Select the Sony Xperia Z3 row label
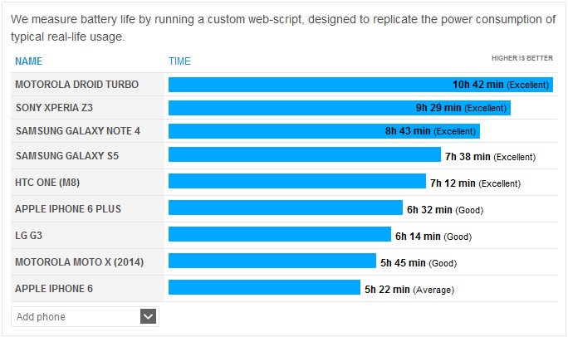This screenshot has height=337, width=568. pyautogui.click(x=57, y=108)
